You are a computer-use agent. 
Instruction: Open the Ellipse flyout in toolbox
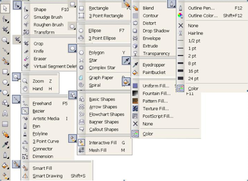coord(5,82)
